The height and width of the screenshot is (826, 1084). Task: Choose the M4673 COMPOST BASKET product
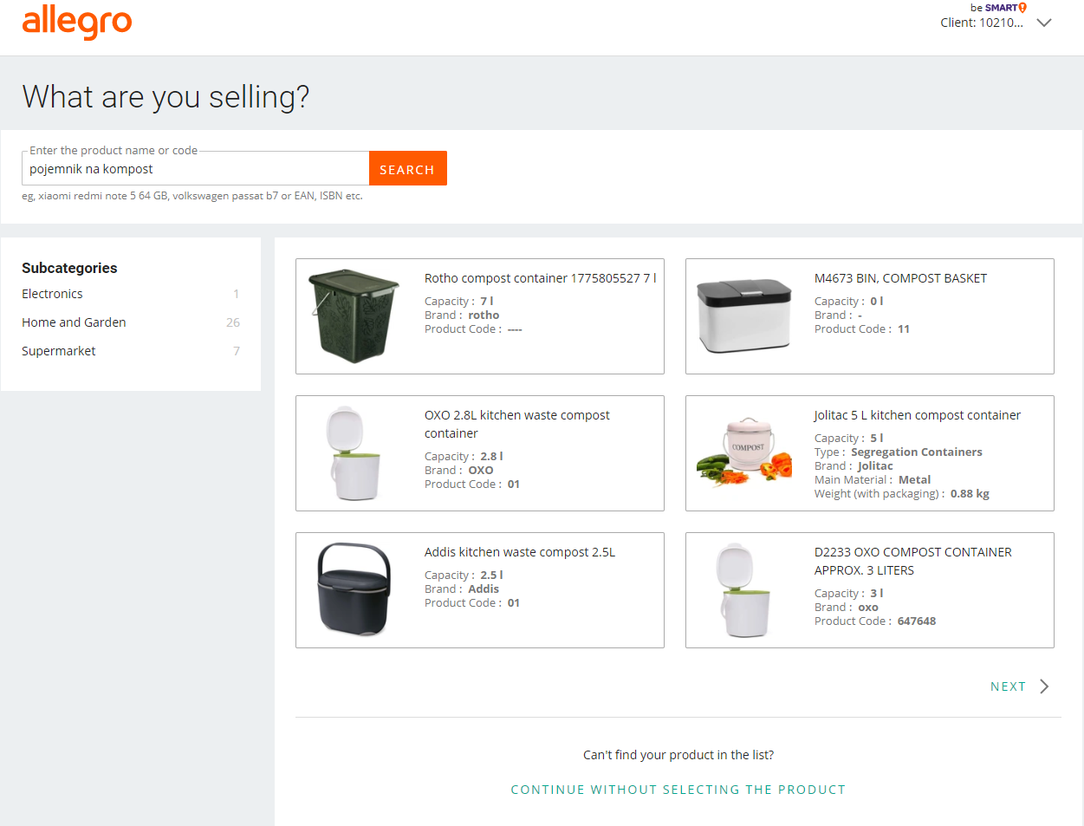point(869,316)
